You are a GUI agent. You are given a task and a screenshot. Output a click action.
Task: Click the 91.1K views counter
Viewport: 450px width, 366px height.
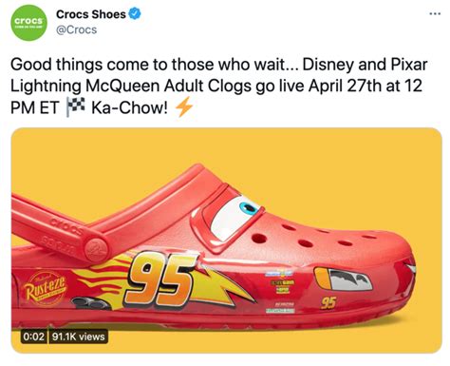click(x=78, y=337)
